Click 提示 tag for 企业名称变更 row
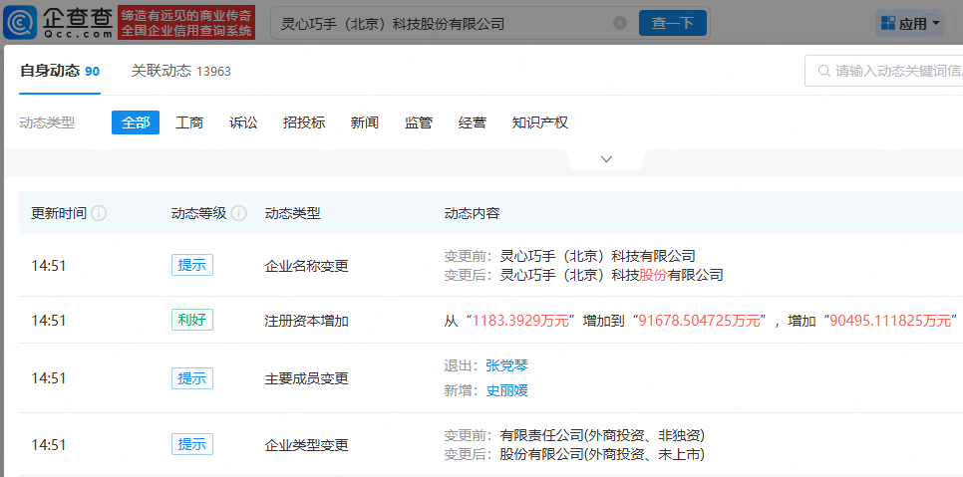The image size is (963, 477). (191, 265)
